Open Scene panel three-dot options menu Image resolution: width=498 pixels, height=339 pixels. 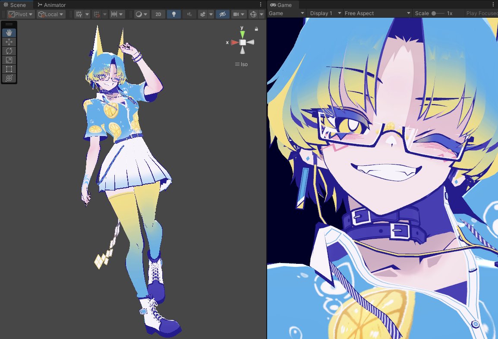click(x=261, y=4)
